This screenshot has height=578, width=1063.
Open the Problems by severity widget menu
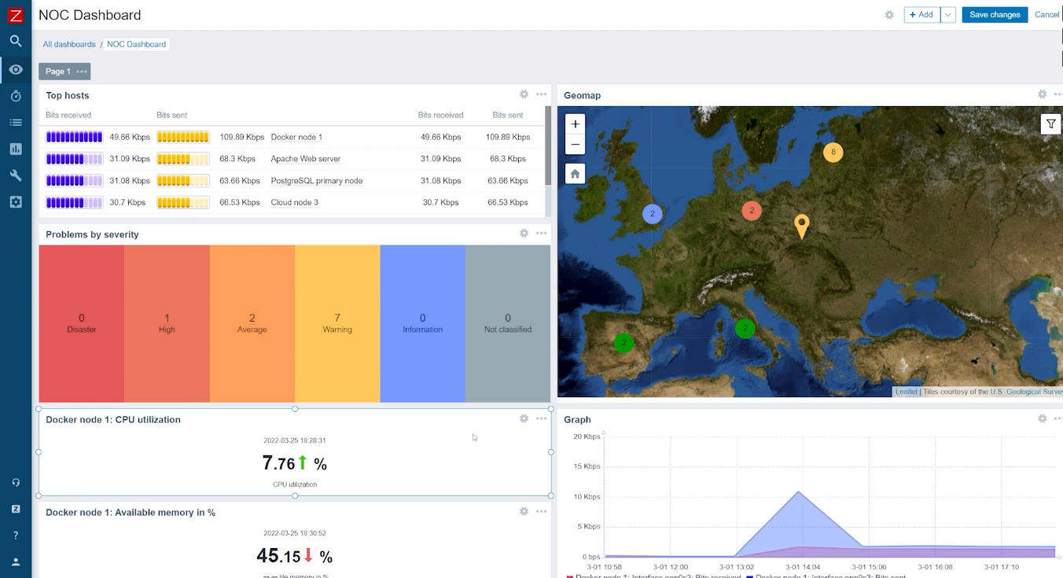click(541, 233)
